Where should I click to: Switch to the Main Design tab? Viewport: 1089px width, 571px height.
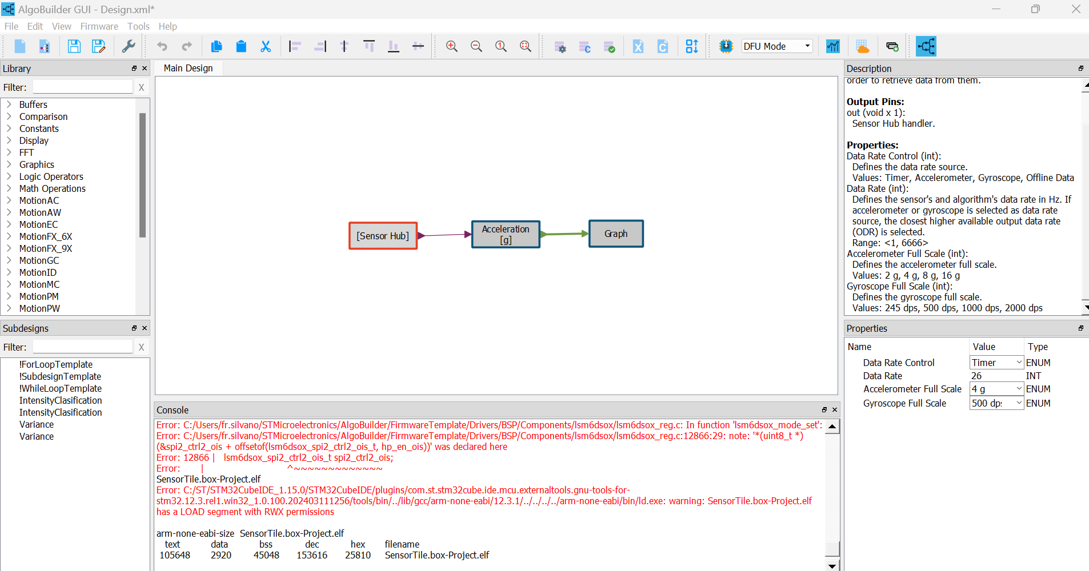click(x=188, y=68)
